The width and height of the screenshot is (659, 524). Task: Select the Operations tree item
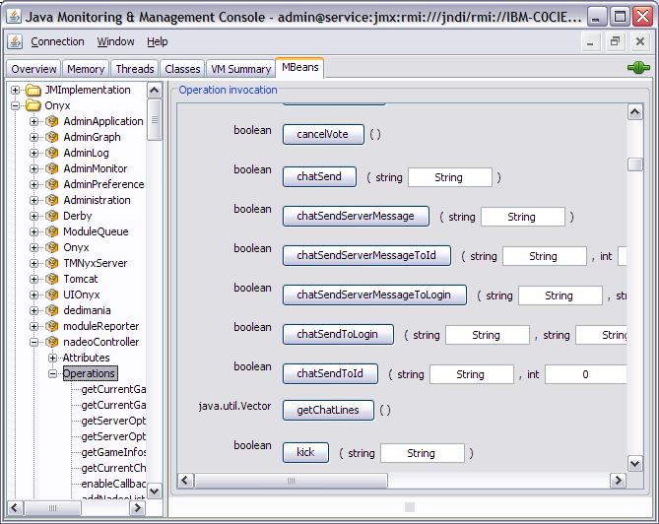pos(89,373)
